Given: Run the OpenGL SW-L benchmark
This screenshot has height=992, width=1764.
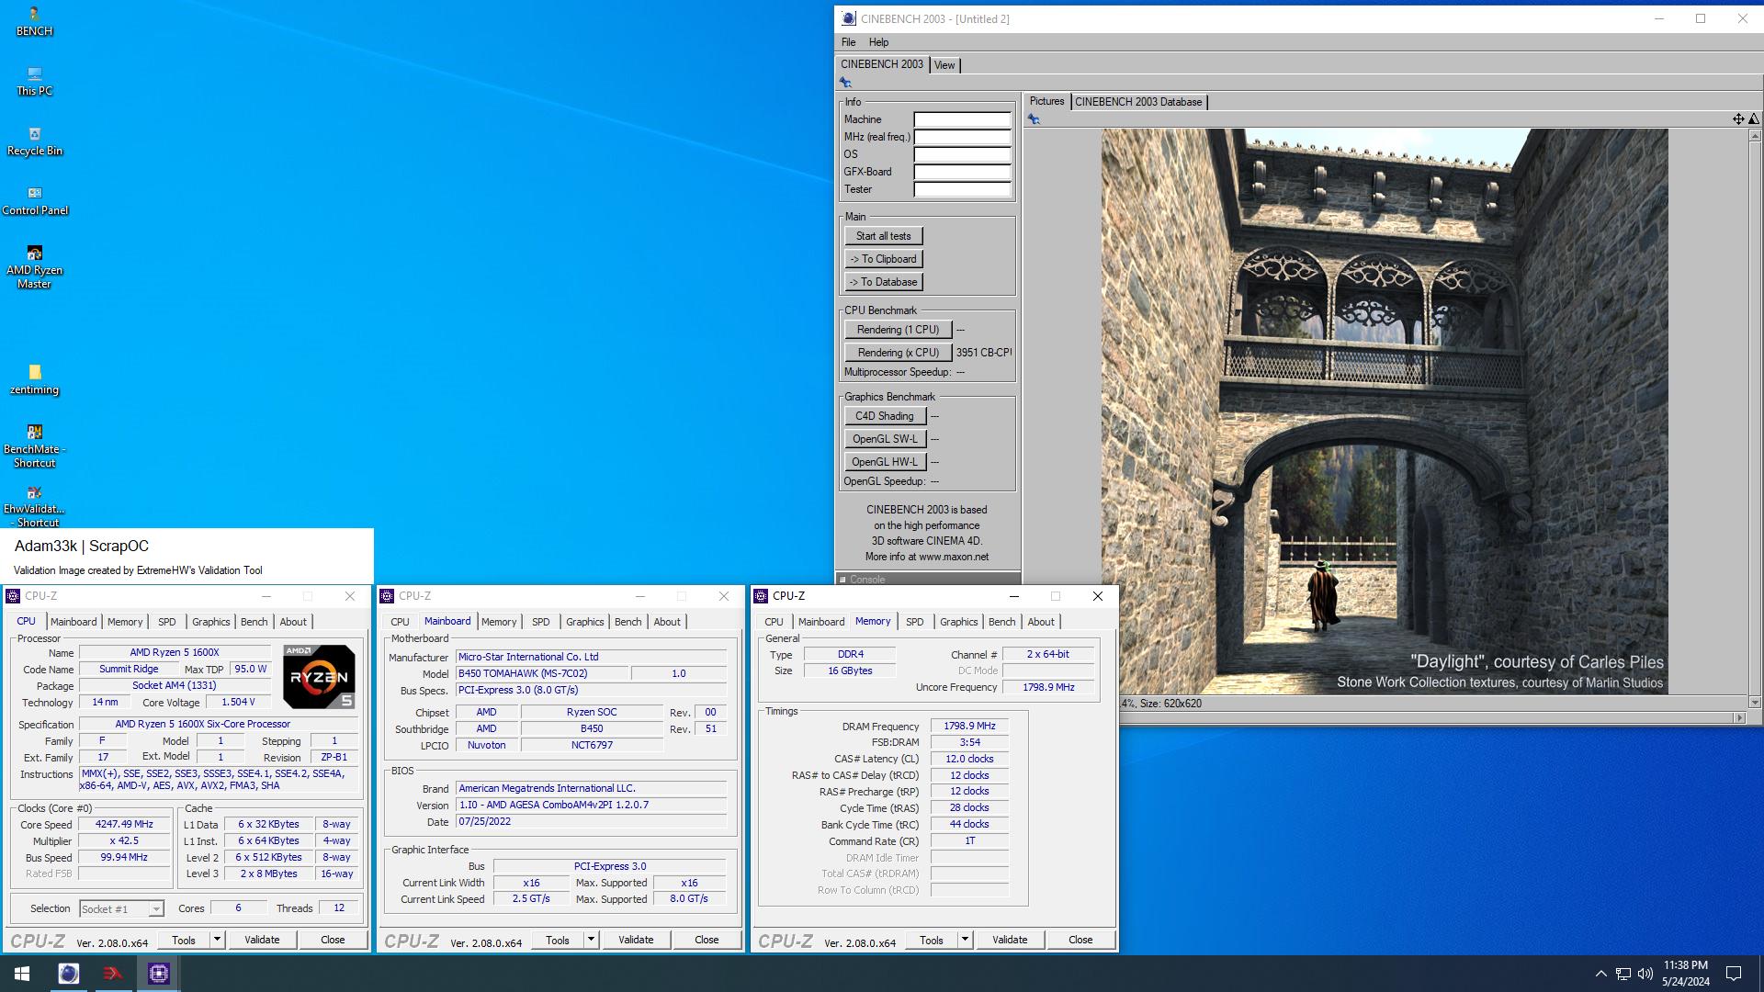Looking at the screenshot, I should 884,439.
